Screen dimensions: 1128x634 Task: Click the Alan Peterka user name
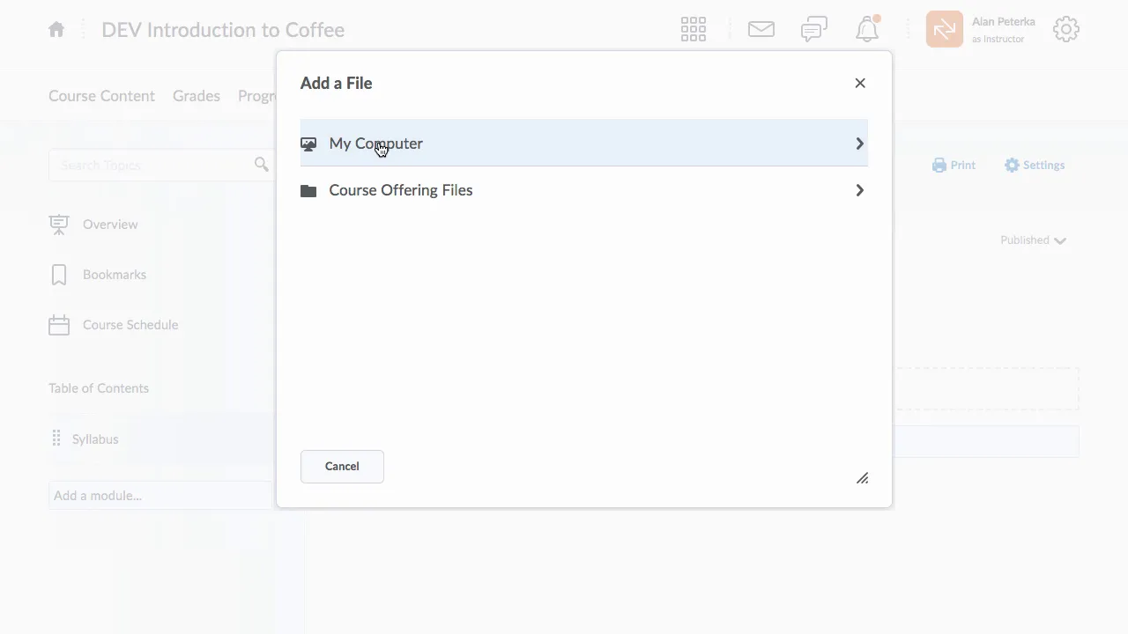pos(1004,22)
